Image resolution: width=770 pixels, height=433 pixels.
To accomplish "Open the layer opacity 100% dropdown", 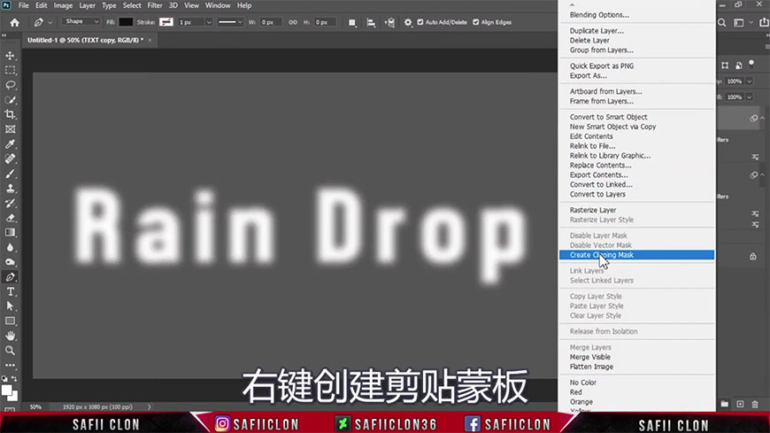I will [x=750, y=81].
